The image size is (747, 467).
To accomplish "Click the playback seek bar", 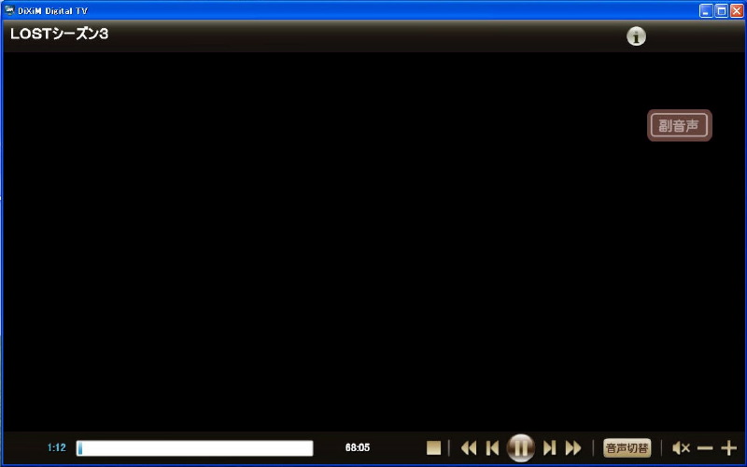I will click(194, 448).
